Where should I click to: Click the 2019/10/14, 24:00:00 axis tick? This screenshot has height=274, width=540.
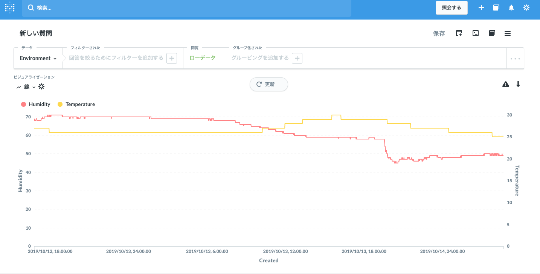click(x=442, y=251)
